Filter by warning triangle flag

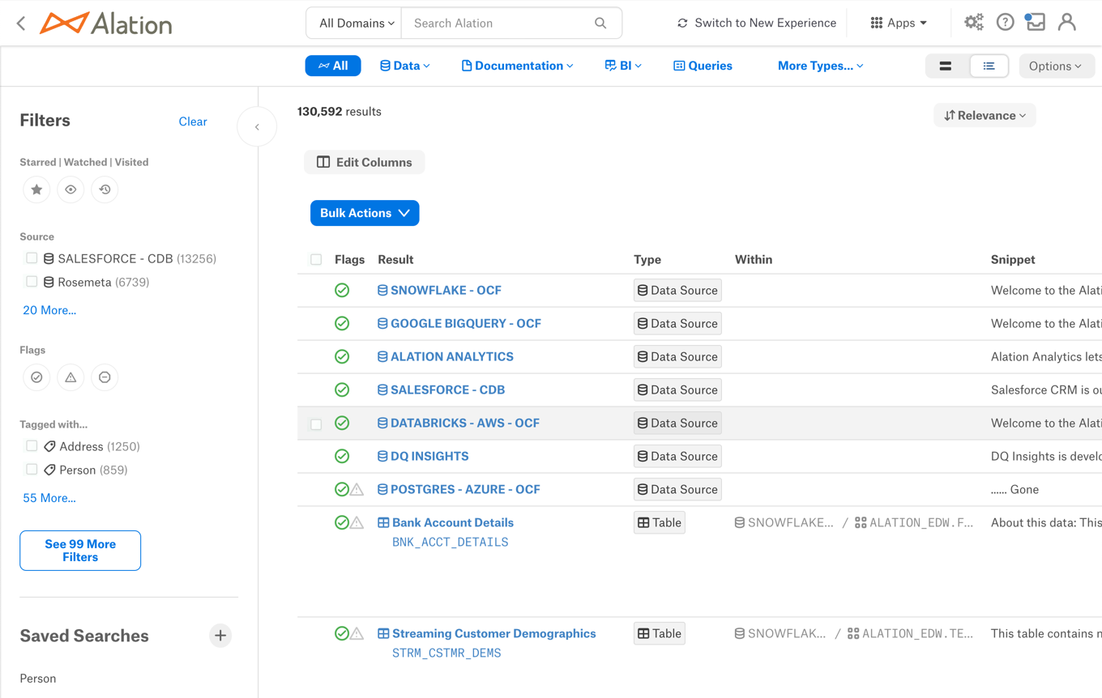click(x=70, y=377)
